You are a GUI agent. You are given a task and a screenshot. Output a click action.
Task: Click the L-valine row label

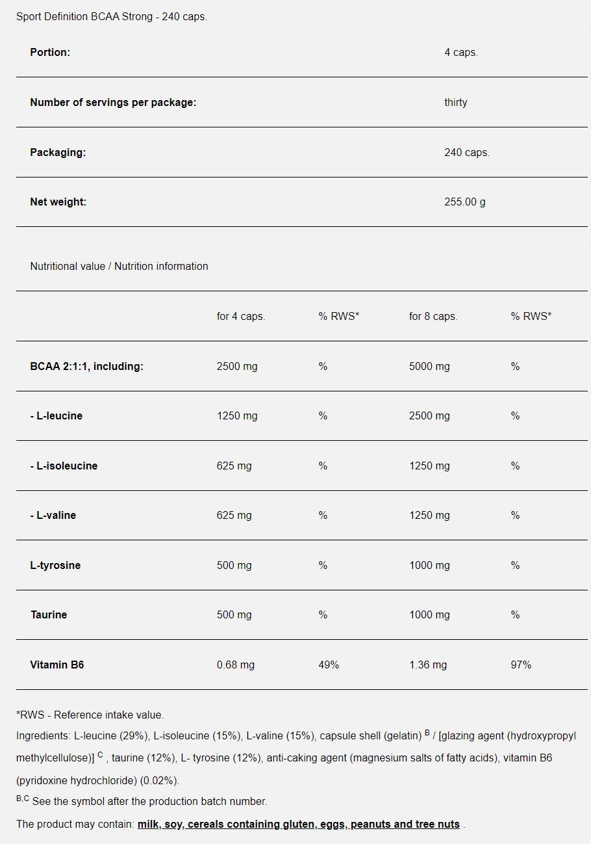53,515
